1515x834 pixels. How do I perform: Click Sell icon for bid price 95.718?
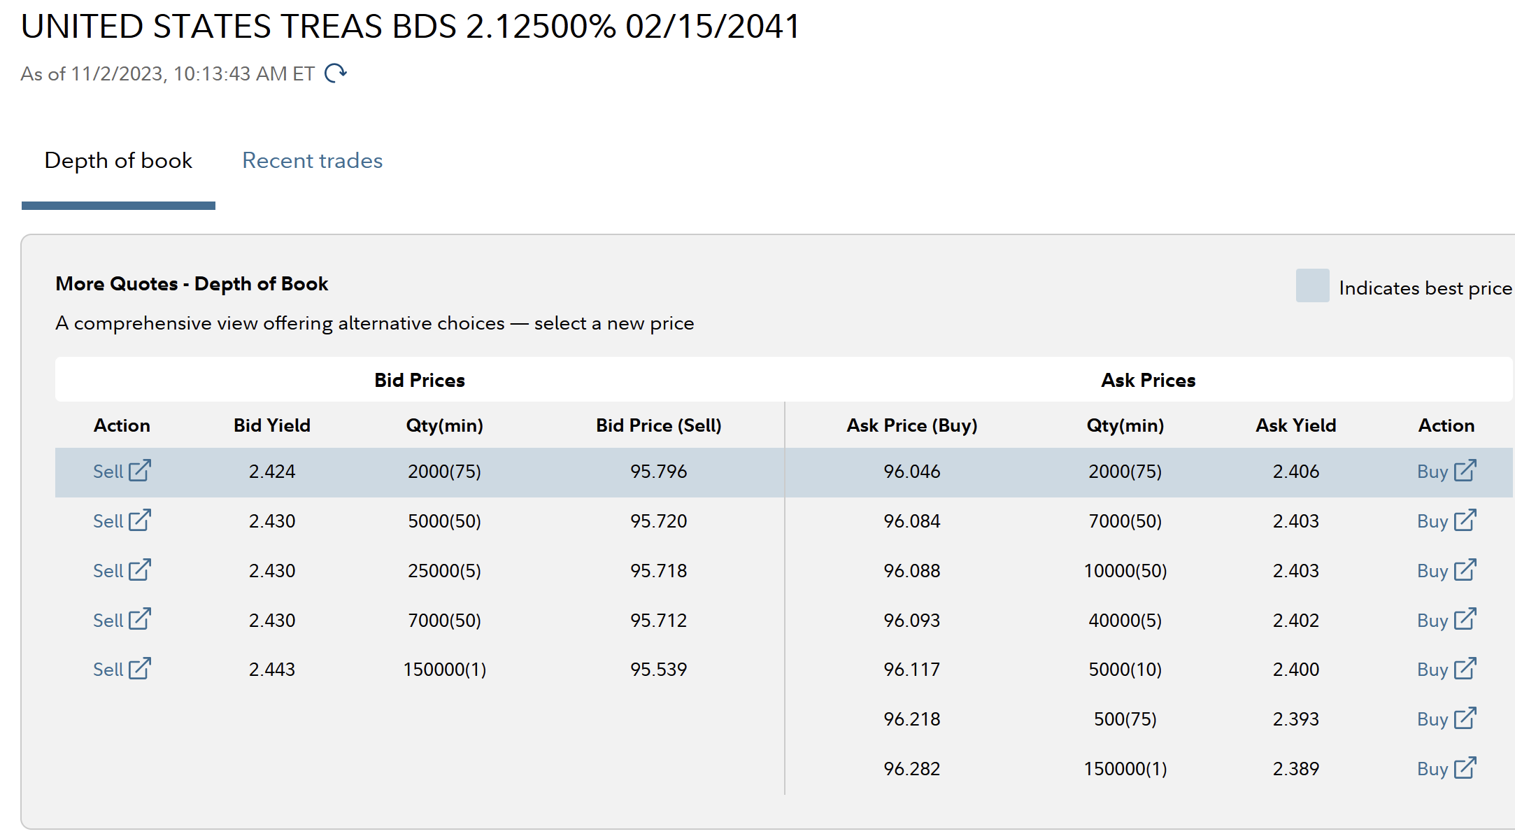point(139,570)
